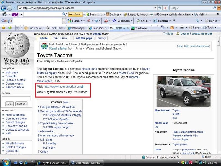Screen dimensions: 221x166
Task: Click the red Stop loading icon
Action: (x=165, y=8)
